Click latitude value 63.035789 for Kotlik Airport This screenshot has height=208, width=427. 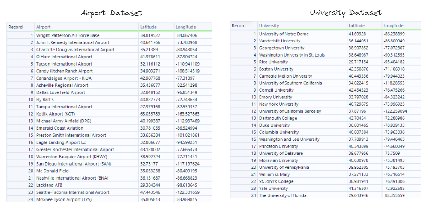pos(152,114)
